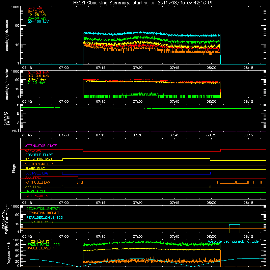This screenshot has height=270, width=270.
Task: Select the ATTENUATOR_STATE flag label
Action: click(x=41, y=146)
